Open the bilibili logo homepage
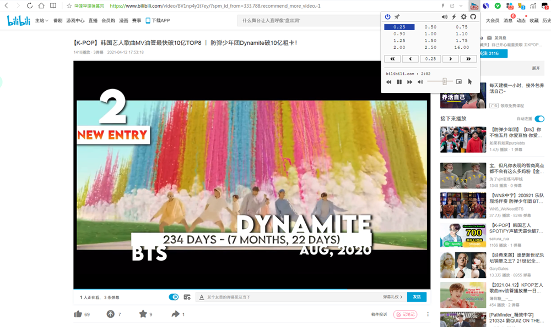 (x=19, y=21)
